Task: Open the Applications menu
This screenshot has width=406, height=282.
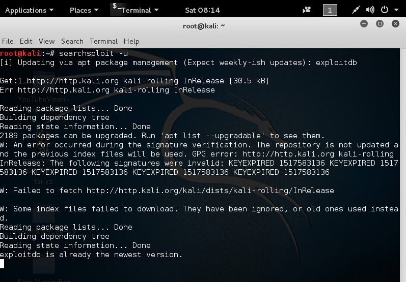Action: pos(29,10)
